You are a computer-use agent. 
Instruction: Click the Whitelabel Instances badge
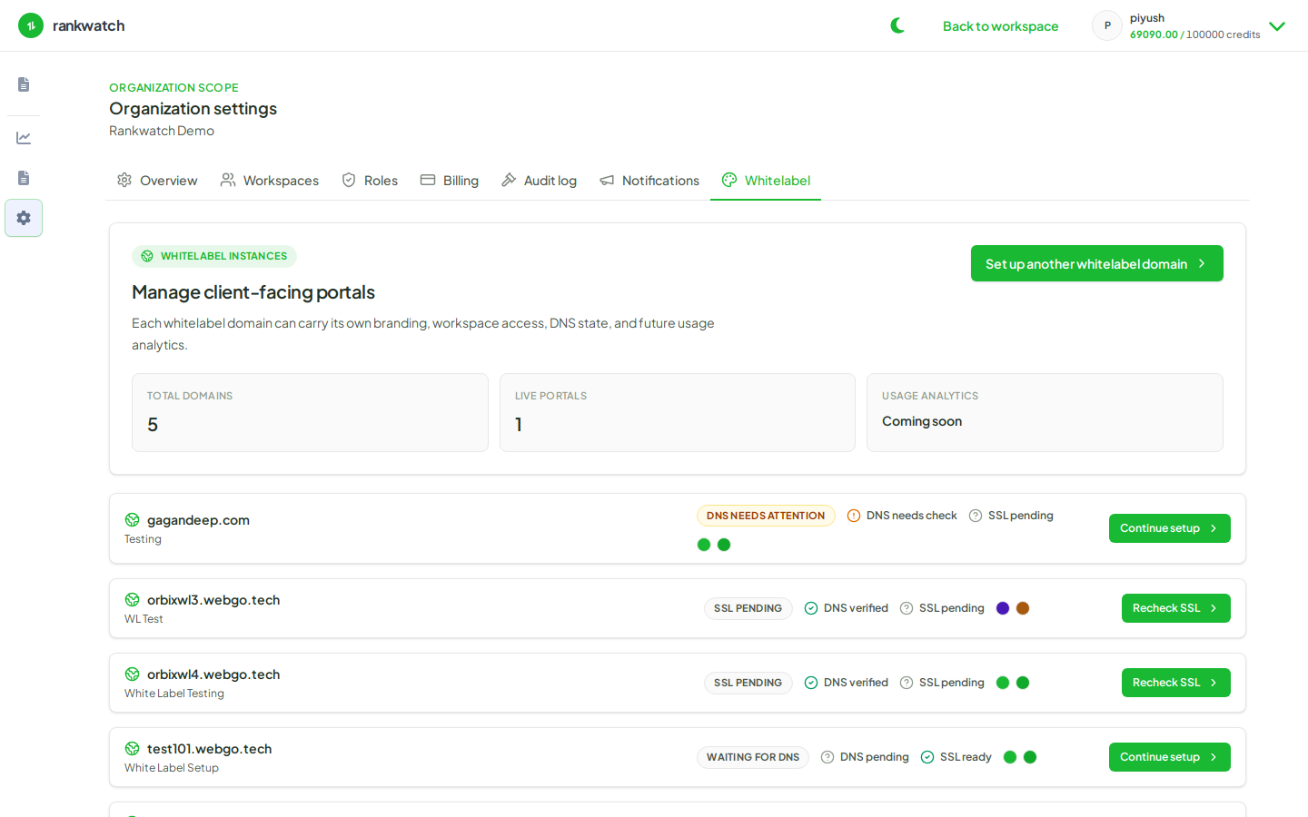(x=214, y=256)
